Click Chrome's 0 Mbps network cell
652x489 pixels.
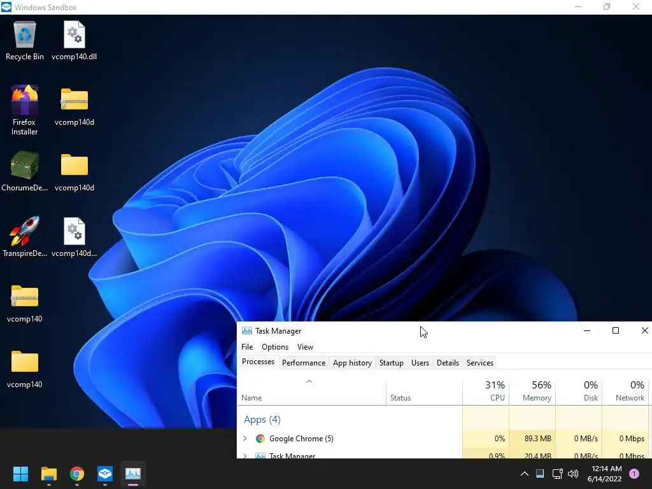[x=625, y=438]
